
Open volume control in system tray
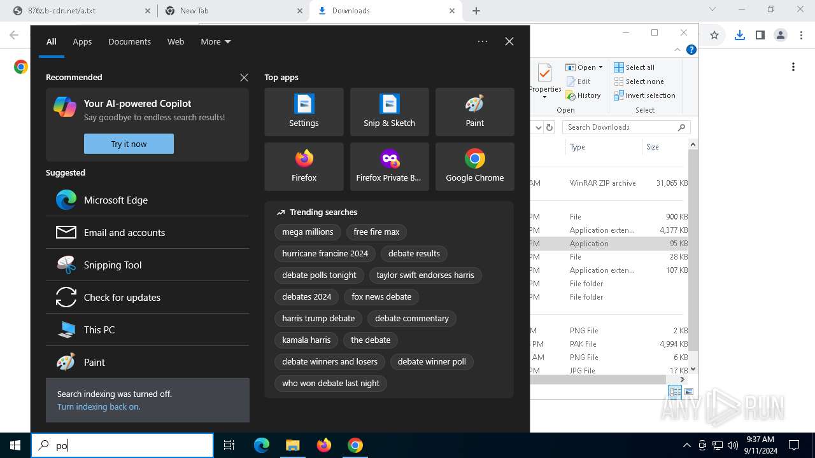[733, 445]
